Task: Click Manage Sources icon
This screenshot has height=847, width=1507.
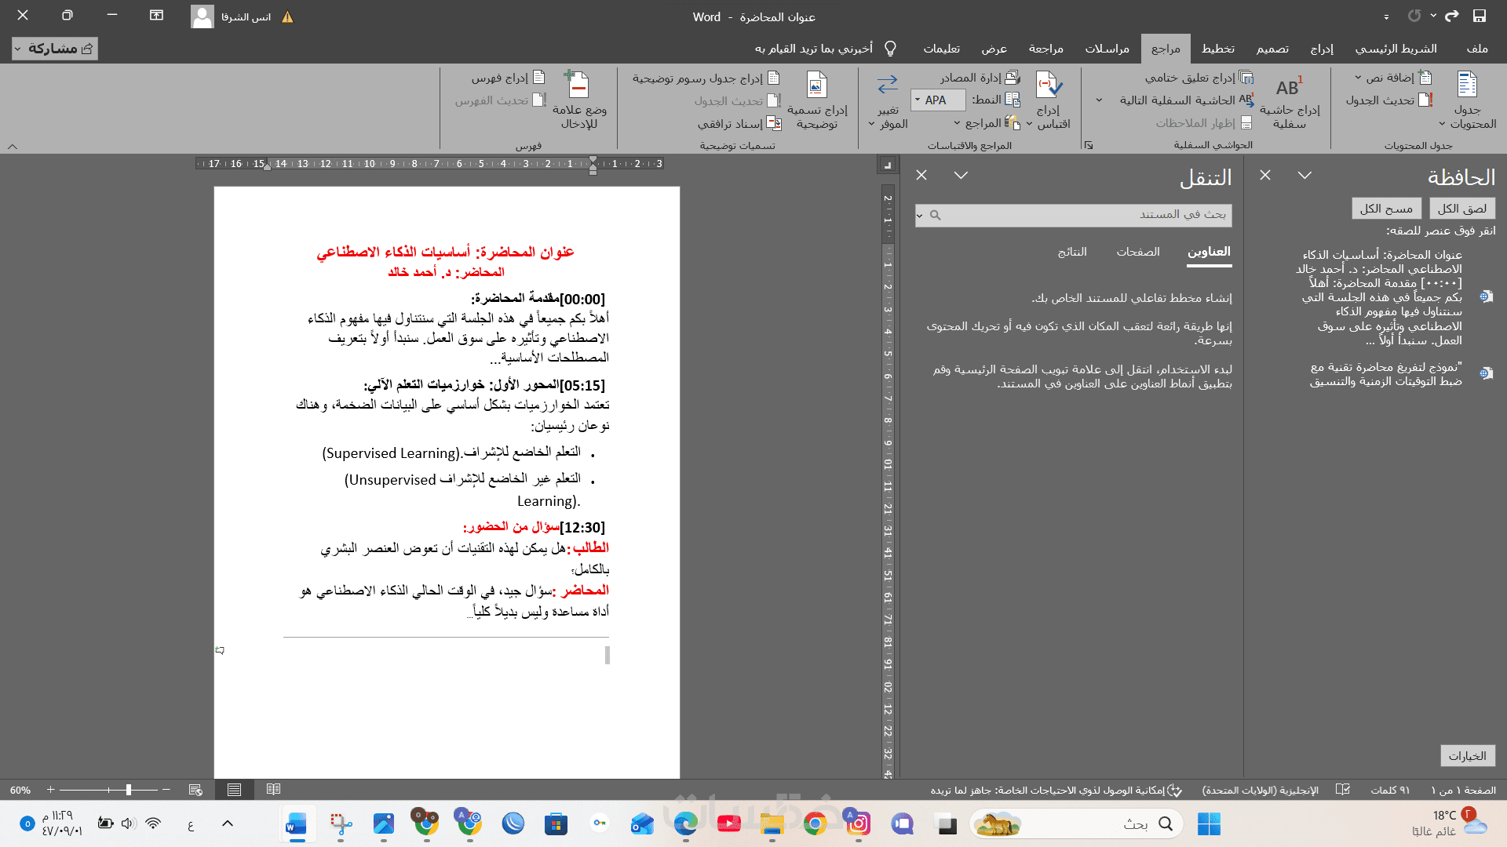Action: [x=1013, y=78]
